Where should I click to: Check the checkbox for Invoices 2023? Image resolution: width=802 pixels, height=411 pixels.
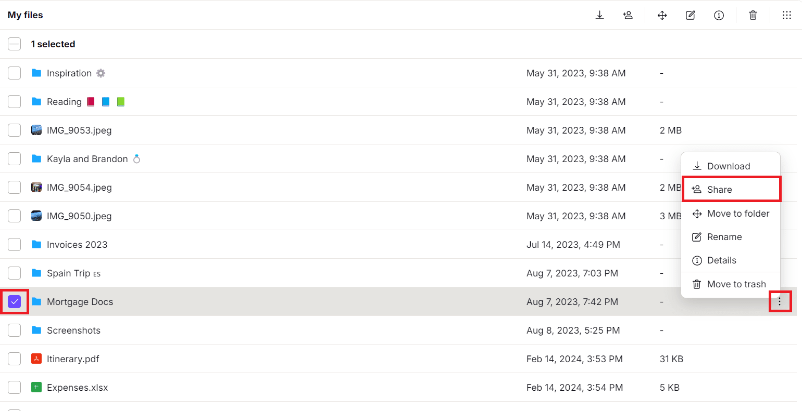(x=14, y=244)
